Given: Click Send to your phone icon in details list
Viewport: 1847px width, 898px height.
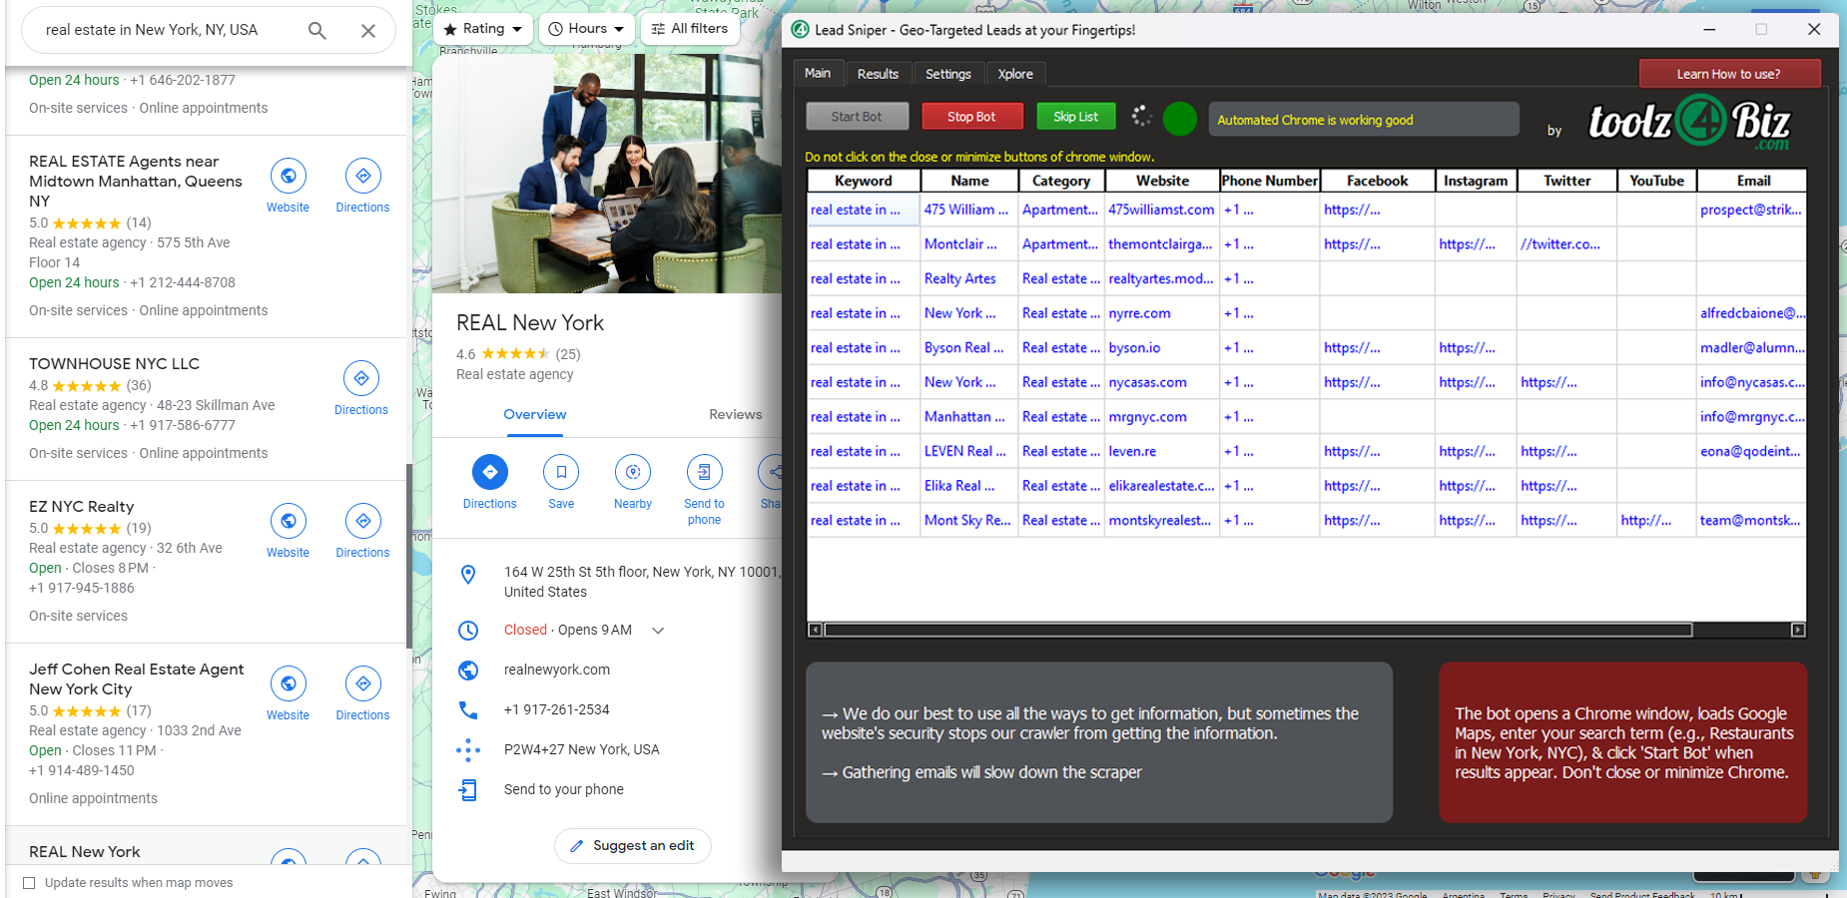Looking at the screenshot, I should pyautogui.click(x=468, y=790).
